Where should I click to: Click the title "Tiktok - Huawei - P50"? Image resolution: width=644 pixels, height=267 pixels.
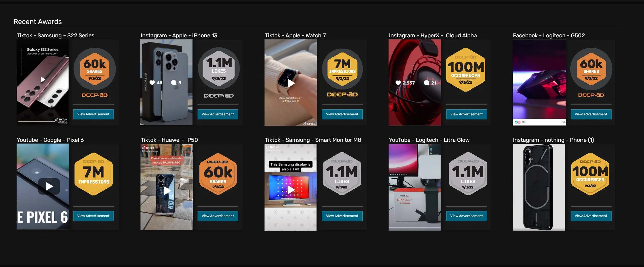[169, 140]
